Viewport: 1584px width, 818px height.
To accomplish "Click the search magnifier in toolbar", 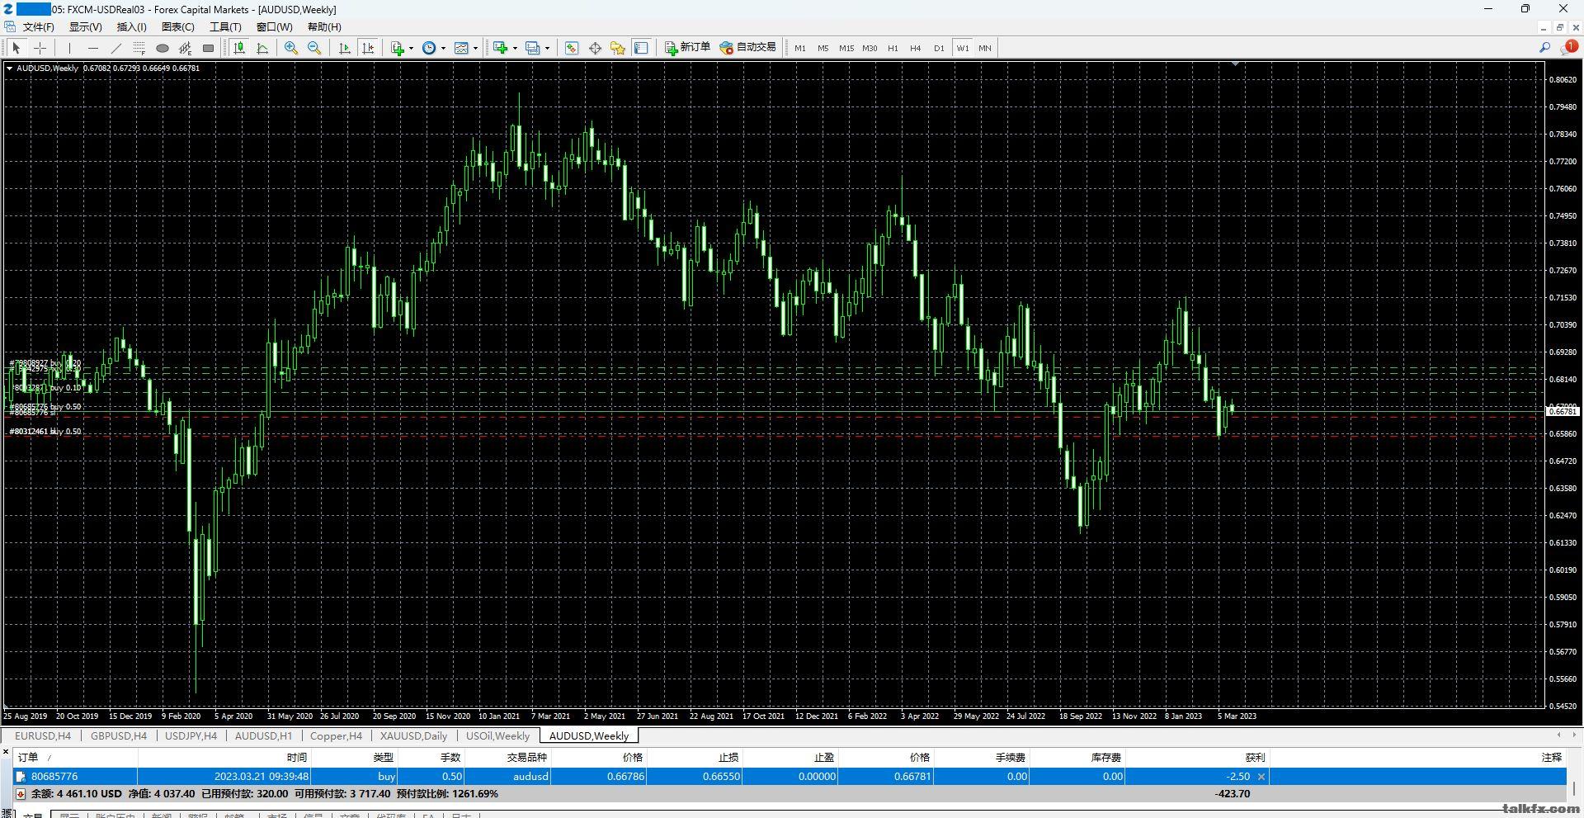I will pyautogui.click(x=1544, y=48).
